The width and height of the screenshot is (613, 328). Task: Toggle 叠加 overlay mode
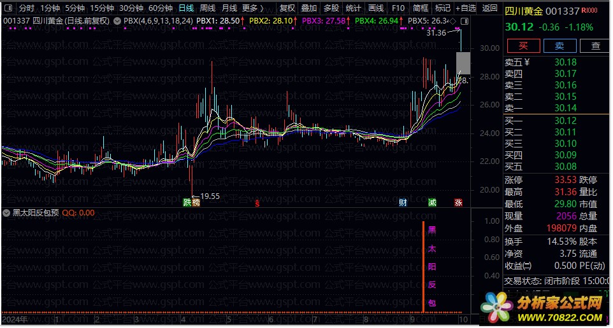click(x=309, y=8)
